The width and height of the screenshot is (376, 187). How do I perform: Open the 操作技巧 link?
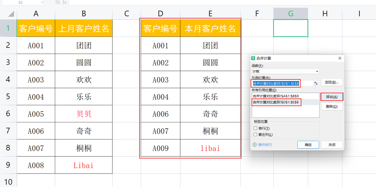pyautogui.click(x=265, y=145)
